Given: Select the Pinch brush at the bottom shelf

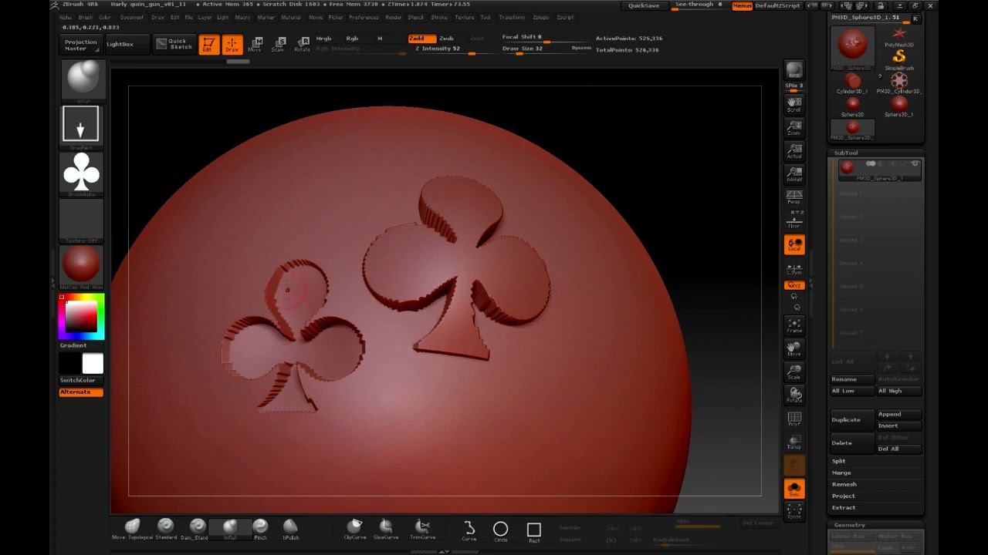Looking at the screenshot, I should pyautogui.click(x=260, y=528).
